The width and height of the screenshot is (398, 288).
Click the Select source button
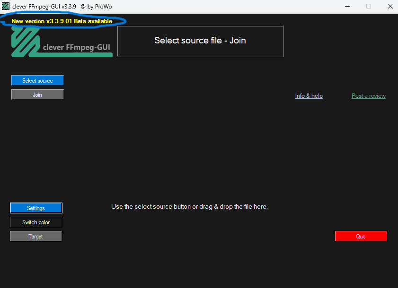37,80
